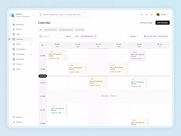Image resolution: width=181 pixels, height=136 pixels.
Task: Open the Jan 20 - Feb 09 date range picker
Action: click(x=156, y=36)
